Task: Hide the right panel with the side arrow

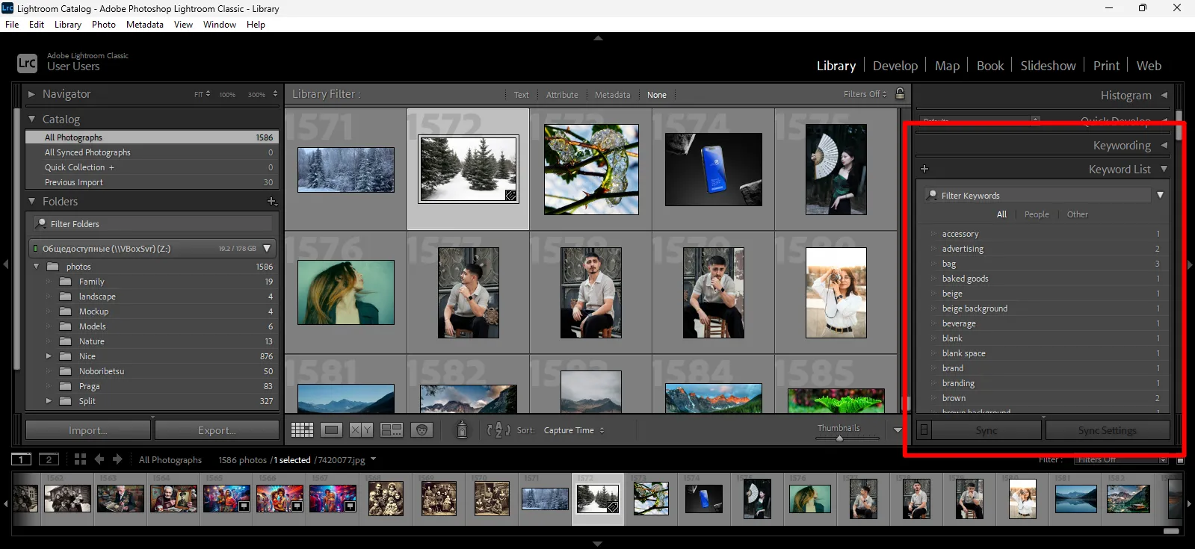Action: click(x=1190, y=264)
